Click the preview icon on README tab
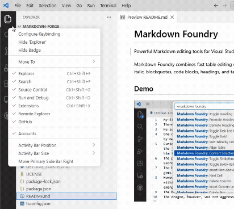Screen dimensions: 234x209 tap(123, 17)
